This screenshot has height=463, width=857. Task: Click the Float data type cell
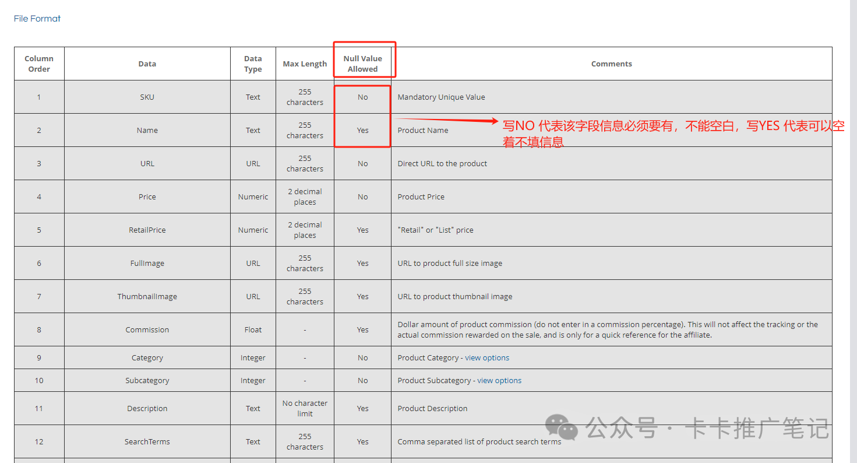(253, 329)
